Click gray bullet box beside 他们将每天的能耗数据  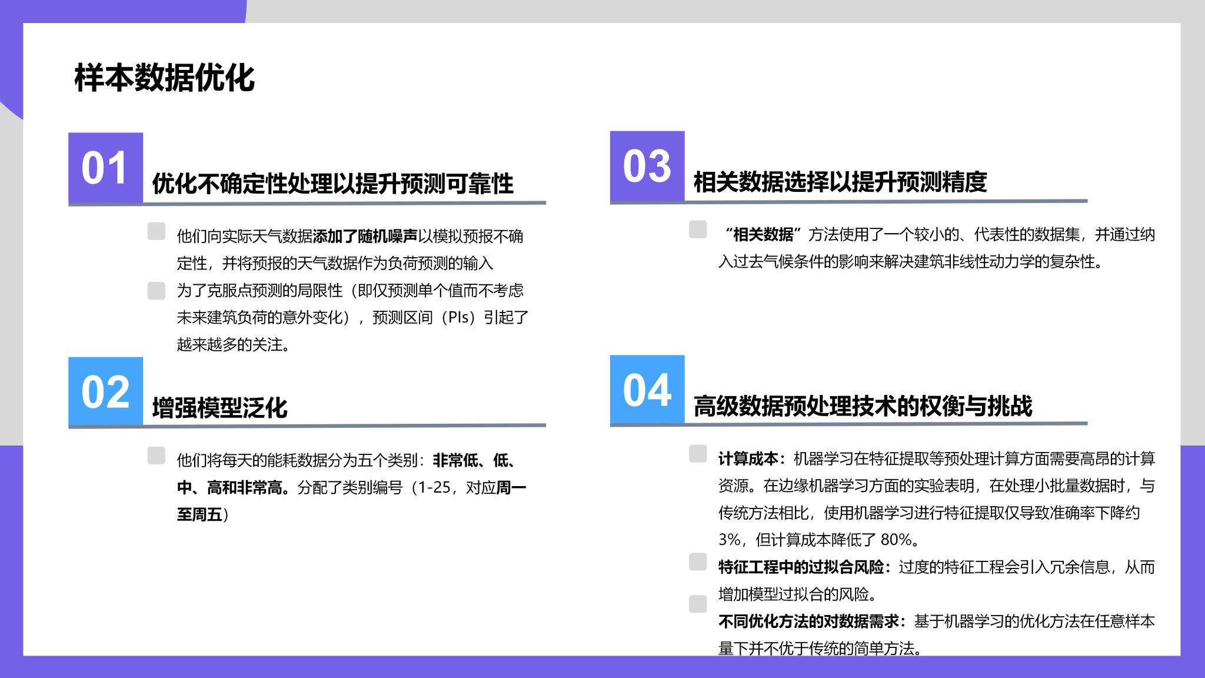point(156,456)
